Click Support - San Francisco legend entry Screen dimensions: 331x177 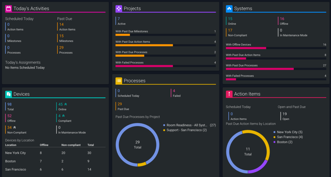coord(186,130)
